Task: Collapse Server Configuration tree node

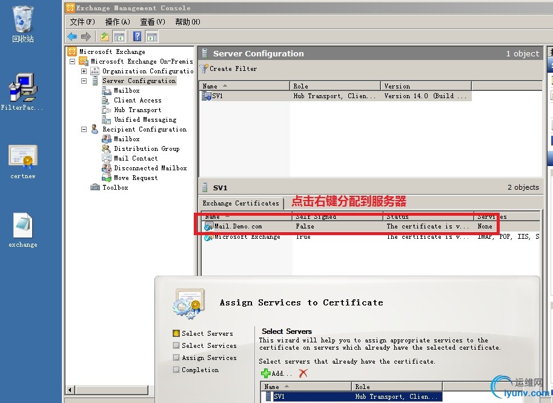Action: click(84, 81)
